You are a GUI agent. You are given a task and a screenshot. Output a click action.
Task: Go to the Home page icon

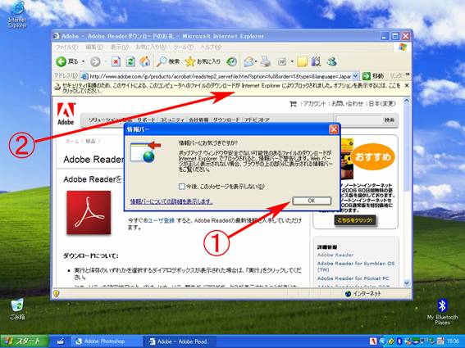click(x=145, y=61)
